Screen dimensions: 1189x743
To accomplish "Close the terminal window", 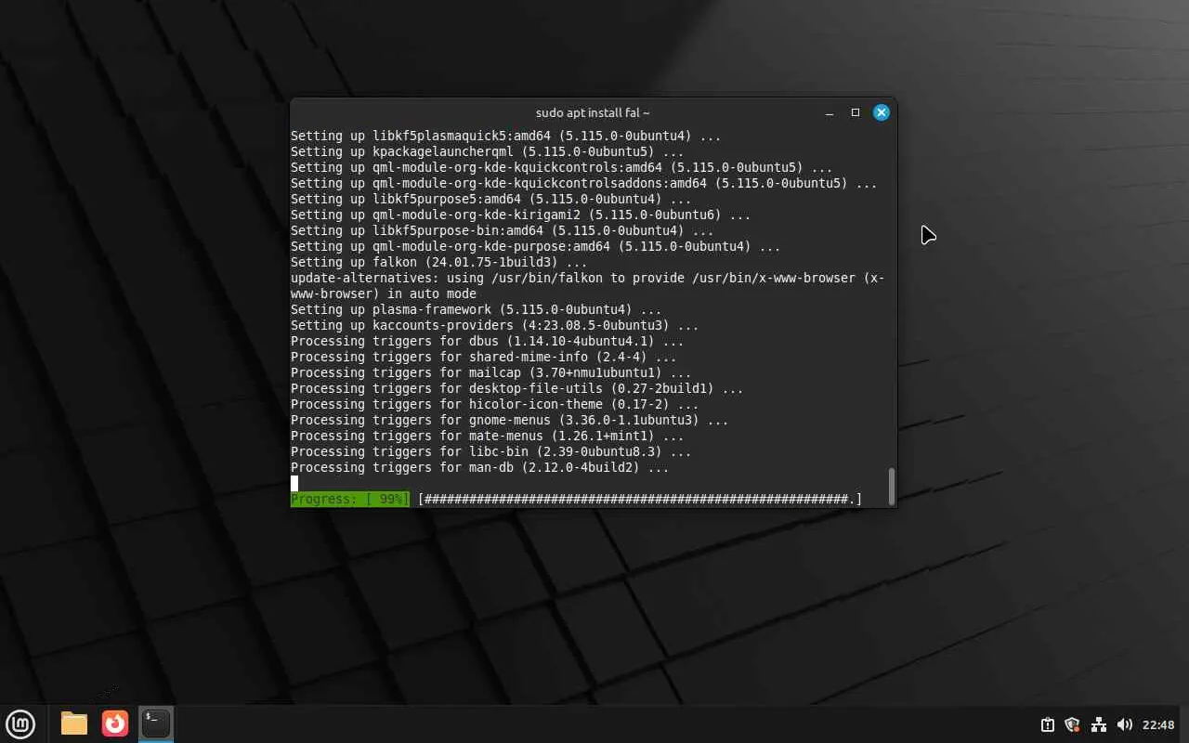I will 882,112.
